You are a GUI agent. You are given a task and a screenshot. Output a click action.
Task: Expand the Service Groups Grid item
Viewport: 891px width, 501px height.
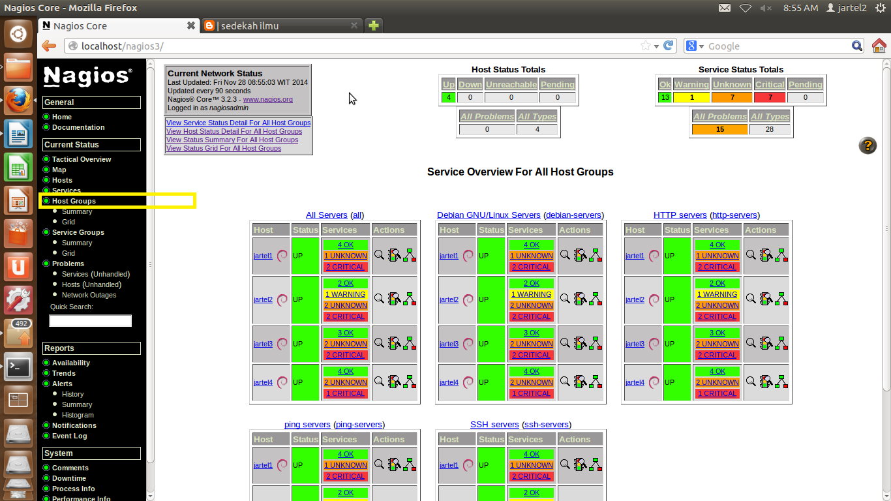67,252
